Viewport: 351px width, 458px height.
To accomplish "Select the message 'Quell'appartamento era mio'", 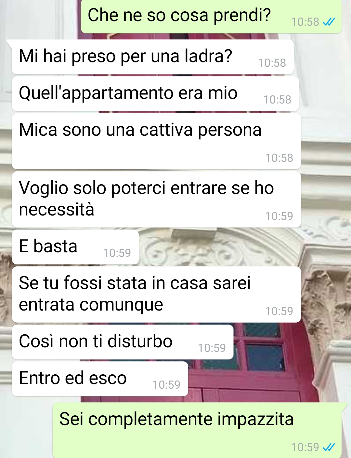I will pos(155,94).
